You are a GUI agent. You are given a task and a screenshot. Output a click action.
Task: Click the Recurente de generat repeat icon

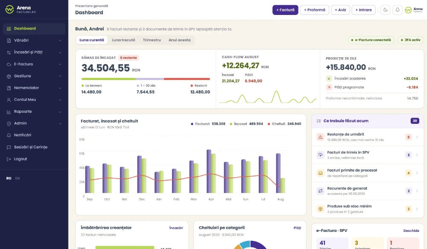click(x=320, y=191)
